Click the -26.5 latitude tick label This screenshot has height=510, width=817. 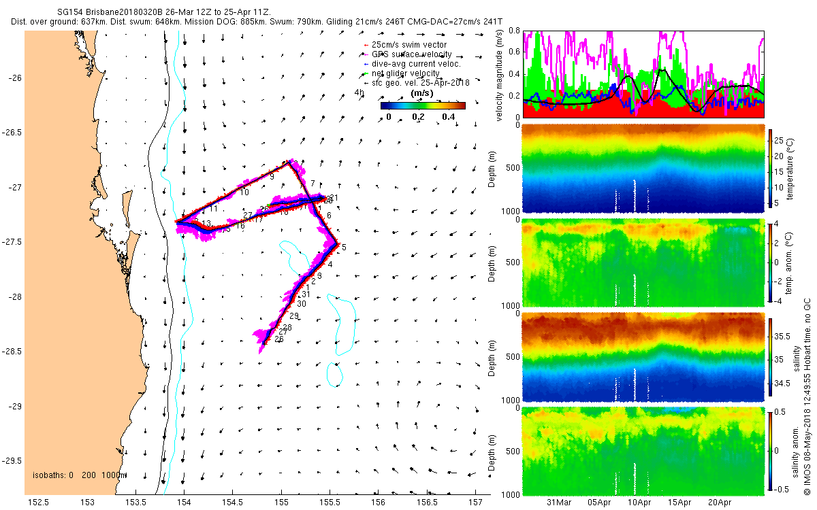pyautogui.click(x=11, y=132)
